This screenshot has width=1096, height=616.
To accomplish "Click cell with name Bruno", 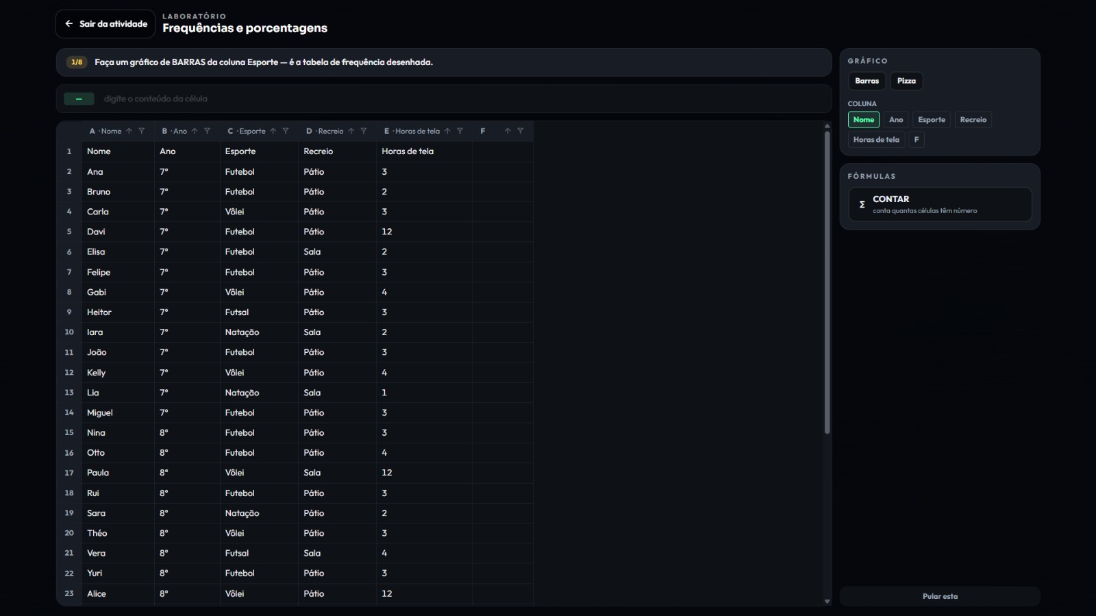I will pos(118,192).
